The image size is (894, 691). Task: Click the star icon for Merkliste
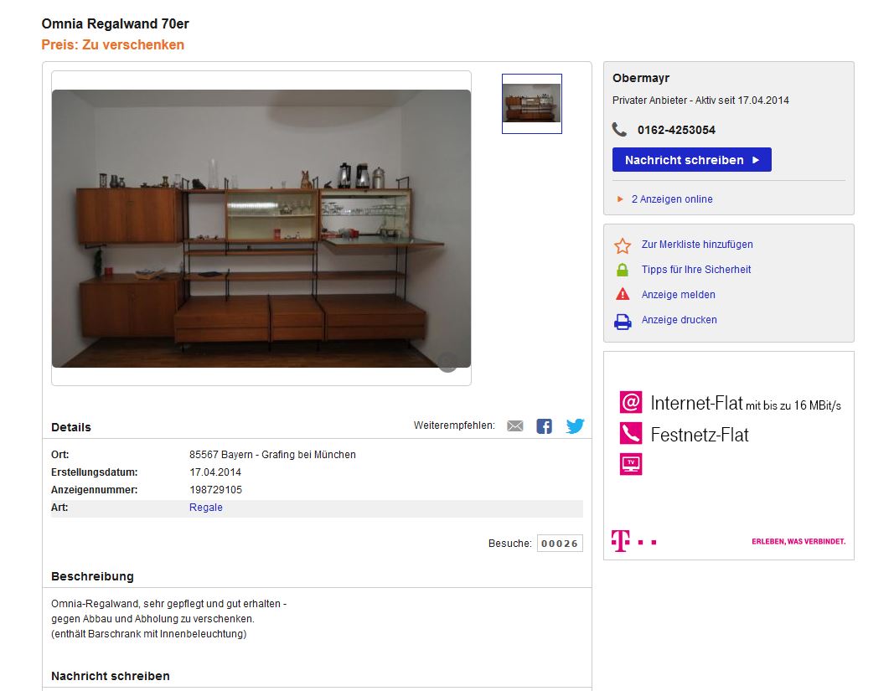[x=622, y=245]
